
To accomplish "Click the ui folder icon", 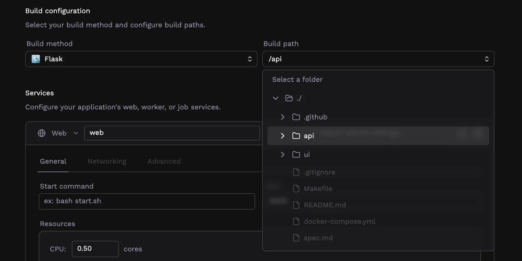I will [296, 155].
